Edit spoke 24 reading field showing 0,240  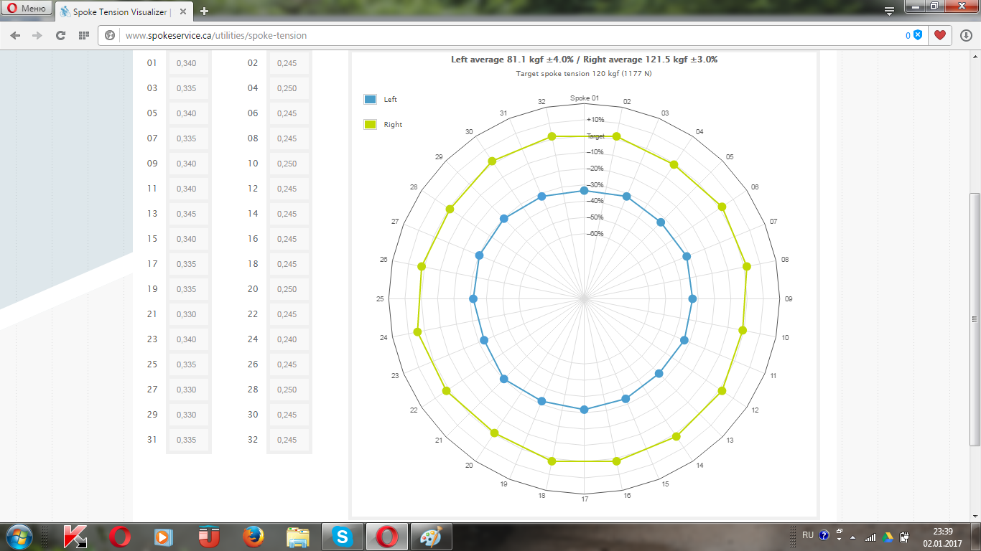tap(289, 339)
